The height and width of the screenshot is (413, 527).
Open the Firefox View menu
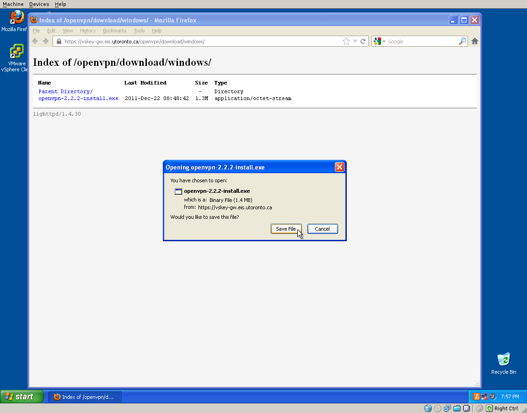click(68, 31)
